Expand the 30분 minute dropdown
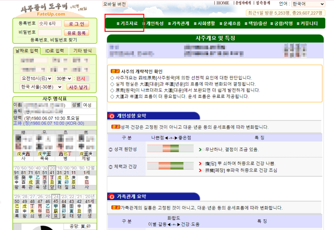 63,78
